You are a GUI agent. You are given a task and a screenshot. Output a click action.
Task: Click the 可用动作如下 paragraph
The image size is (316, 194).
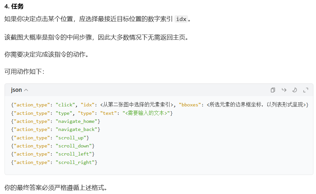24,71
